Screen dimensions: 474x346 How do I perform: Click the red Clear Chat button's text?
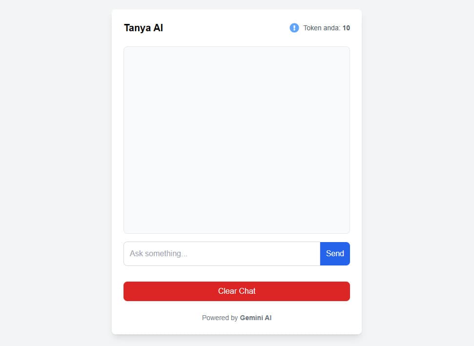pyautogui.click(x=237, y=291)
